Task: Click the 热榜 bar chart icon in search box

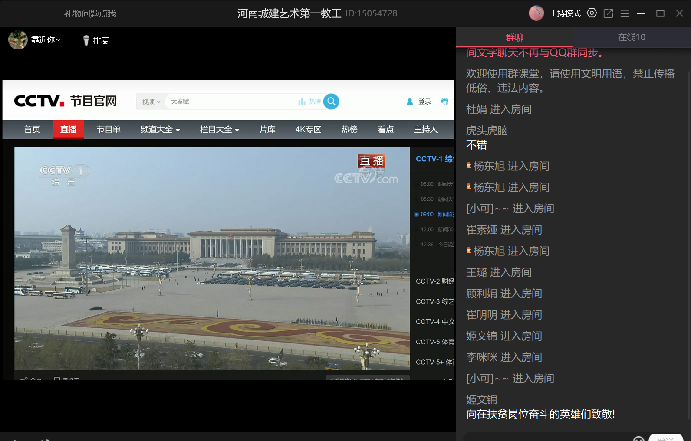Action: (302, 101)
